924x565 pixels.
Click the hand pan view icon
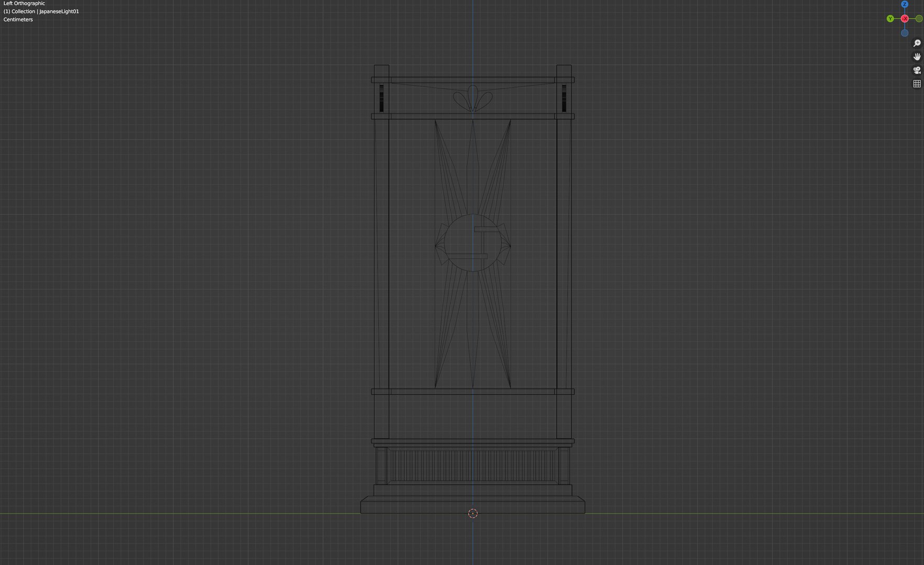coord(917,56)
